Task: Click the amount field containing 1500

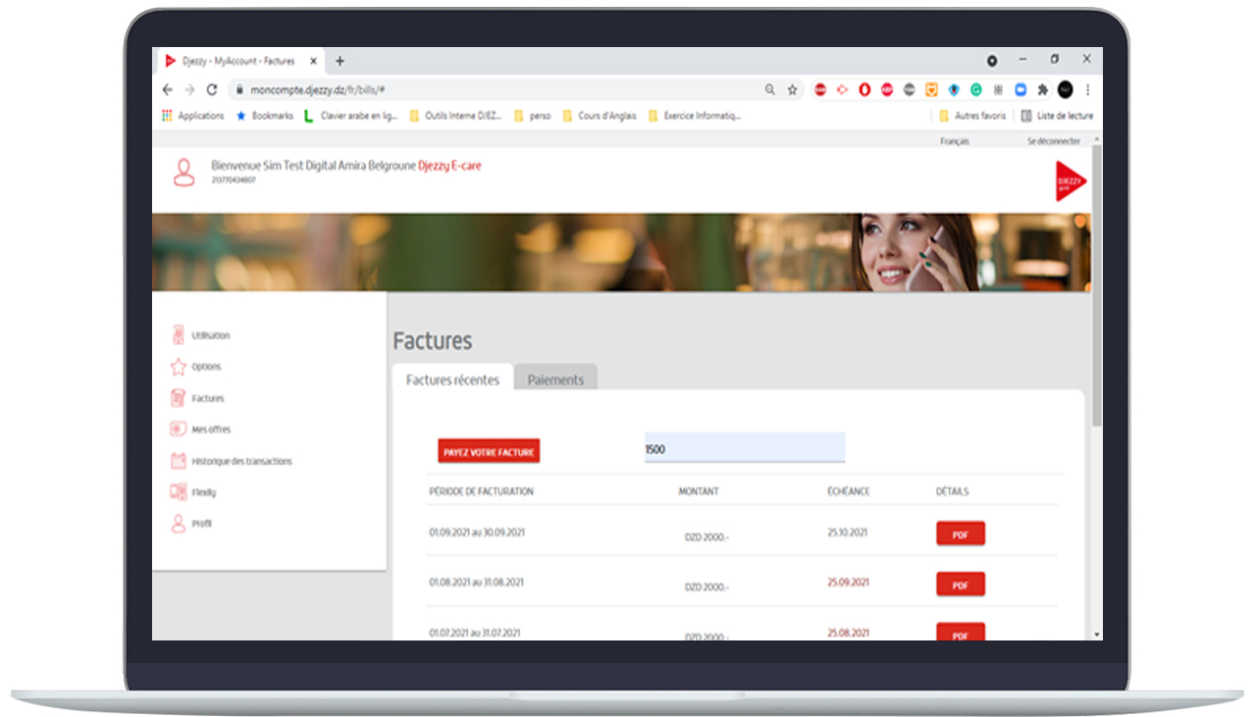Action: 745,448
